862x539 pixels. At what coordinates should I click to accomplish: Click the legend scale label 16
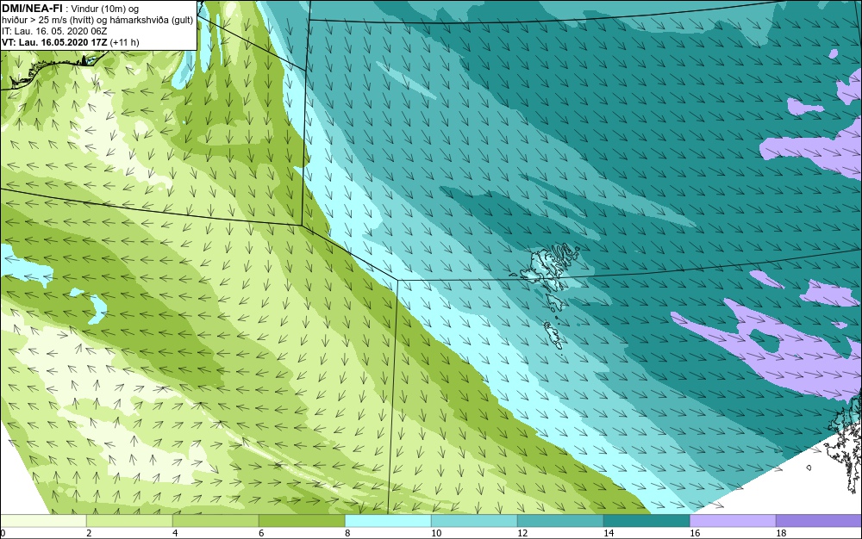coord(695,533)
